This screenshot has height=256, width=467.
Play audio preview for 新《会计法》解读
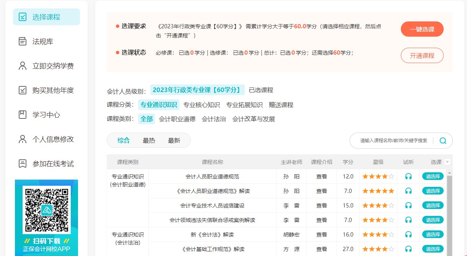[408, 235]
